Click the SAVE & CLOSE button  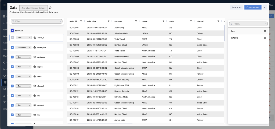tap(253, 7)
